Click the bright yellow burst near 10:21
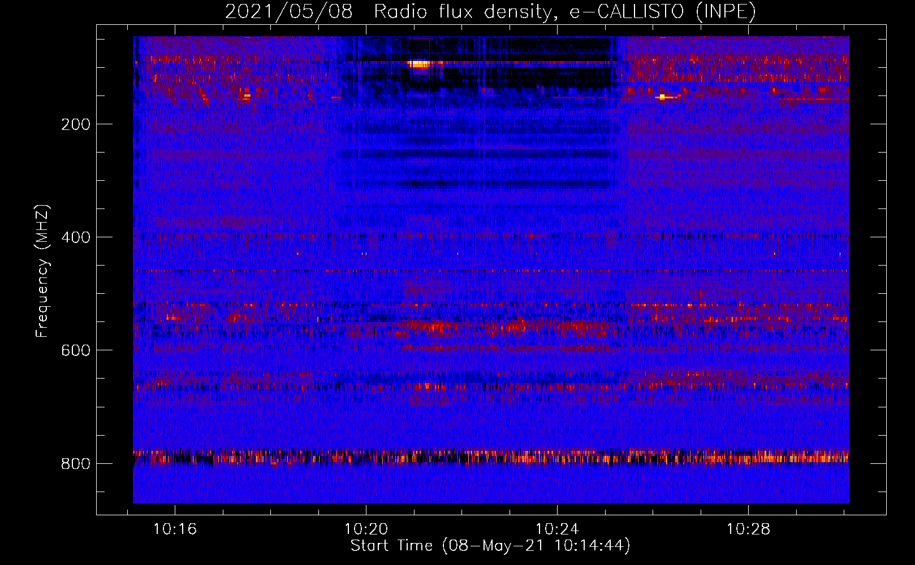The height and width of the screenshot is (565, 915). click(x=419, y=64)
